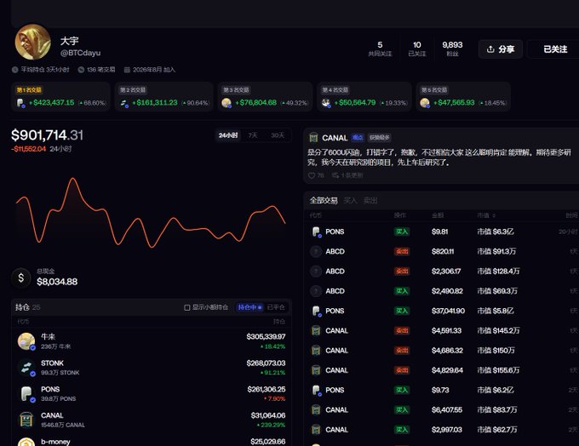Switch chart range to 7天
The height and width of the screenshot is (446, 579).
click(x=253, y=135)
